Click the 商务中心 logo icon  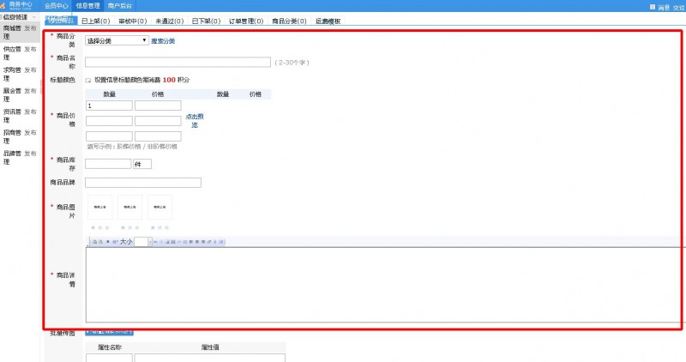click(7, 5)
